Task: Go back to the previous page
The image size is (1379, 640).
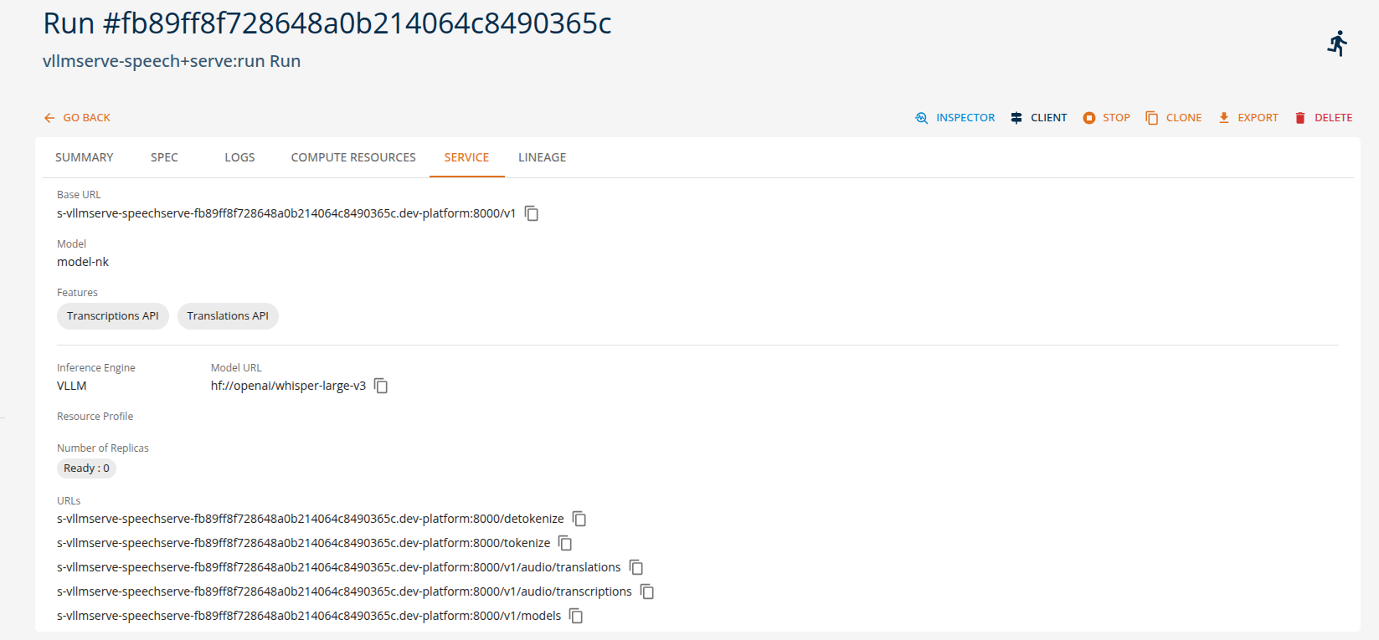Action: tap(77, 118)
